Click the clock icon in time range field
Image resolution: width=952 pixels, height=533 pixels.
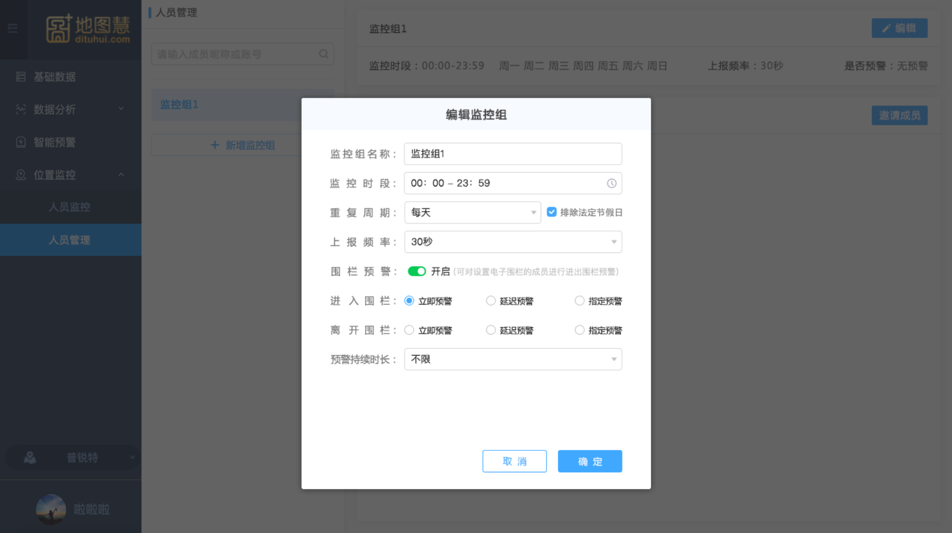[x=612, y=183]
